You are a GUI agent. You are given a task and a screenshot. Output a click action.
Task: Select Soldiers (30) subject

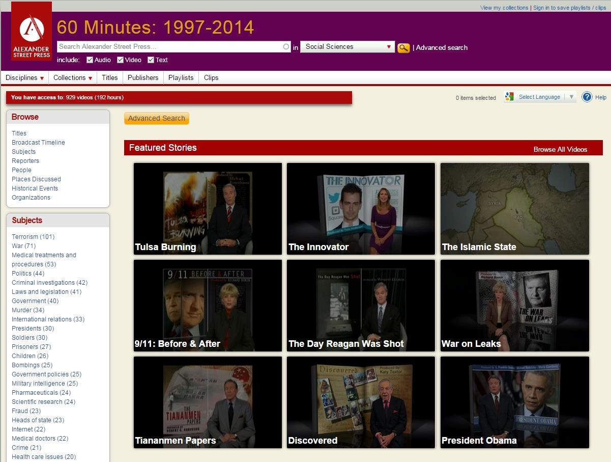click(30, 338)
